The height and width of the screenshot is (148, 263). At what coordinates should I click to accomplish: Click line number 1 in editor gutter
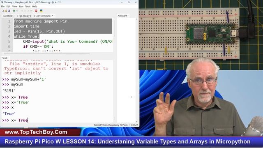coord(9,21)
